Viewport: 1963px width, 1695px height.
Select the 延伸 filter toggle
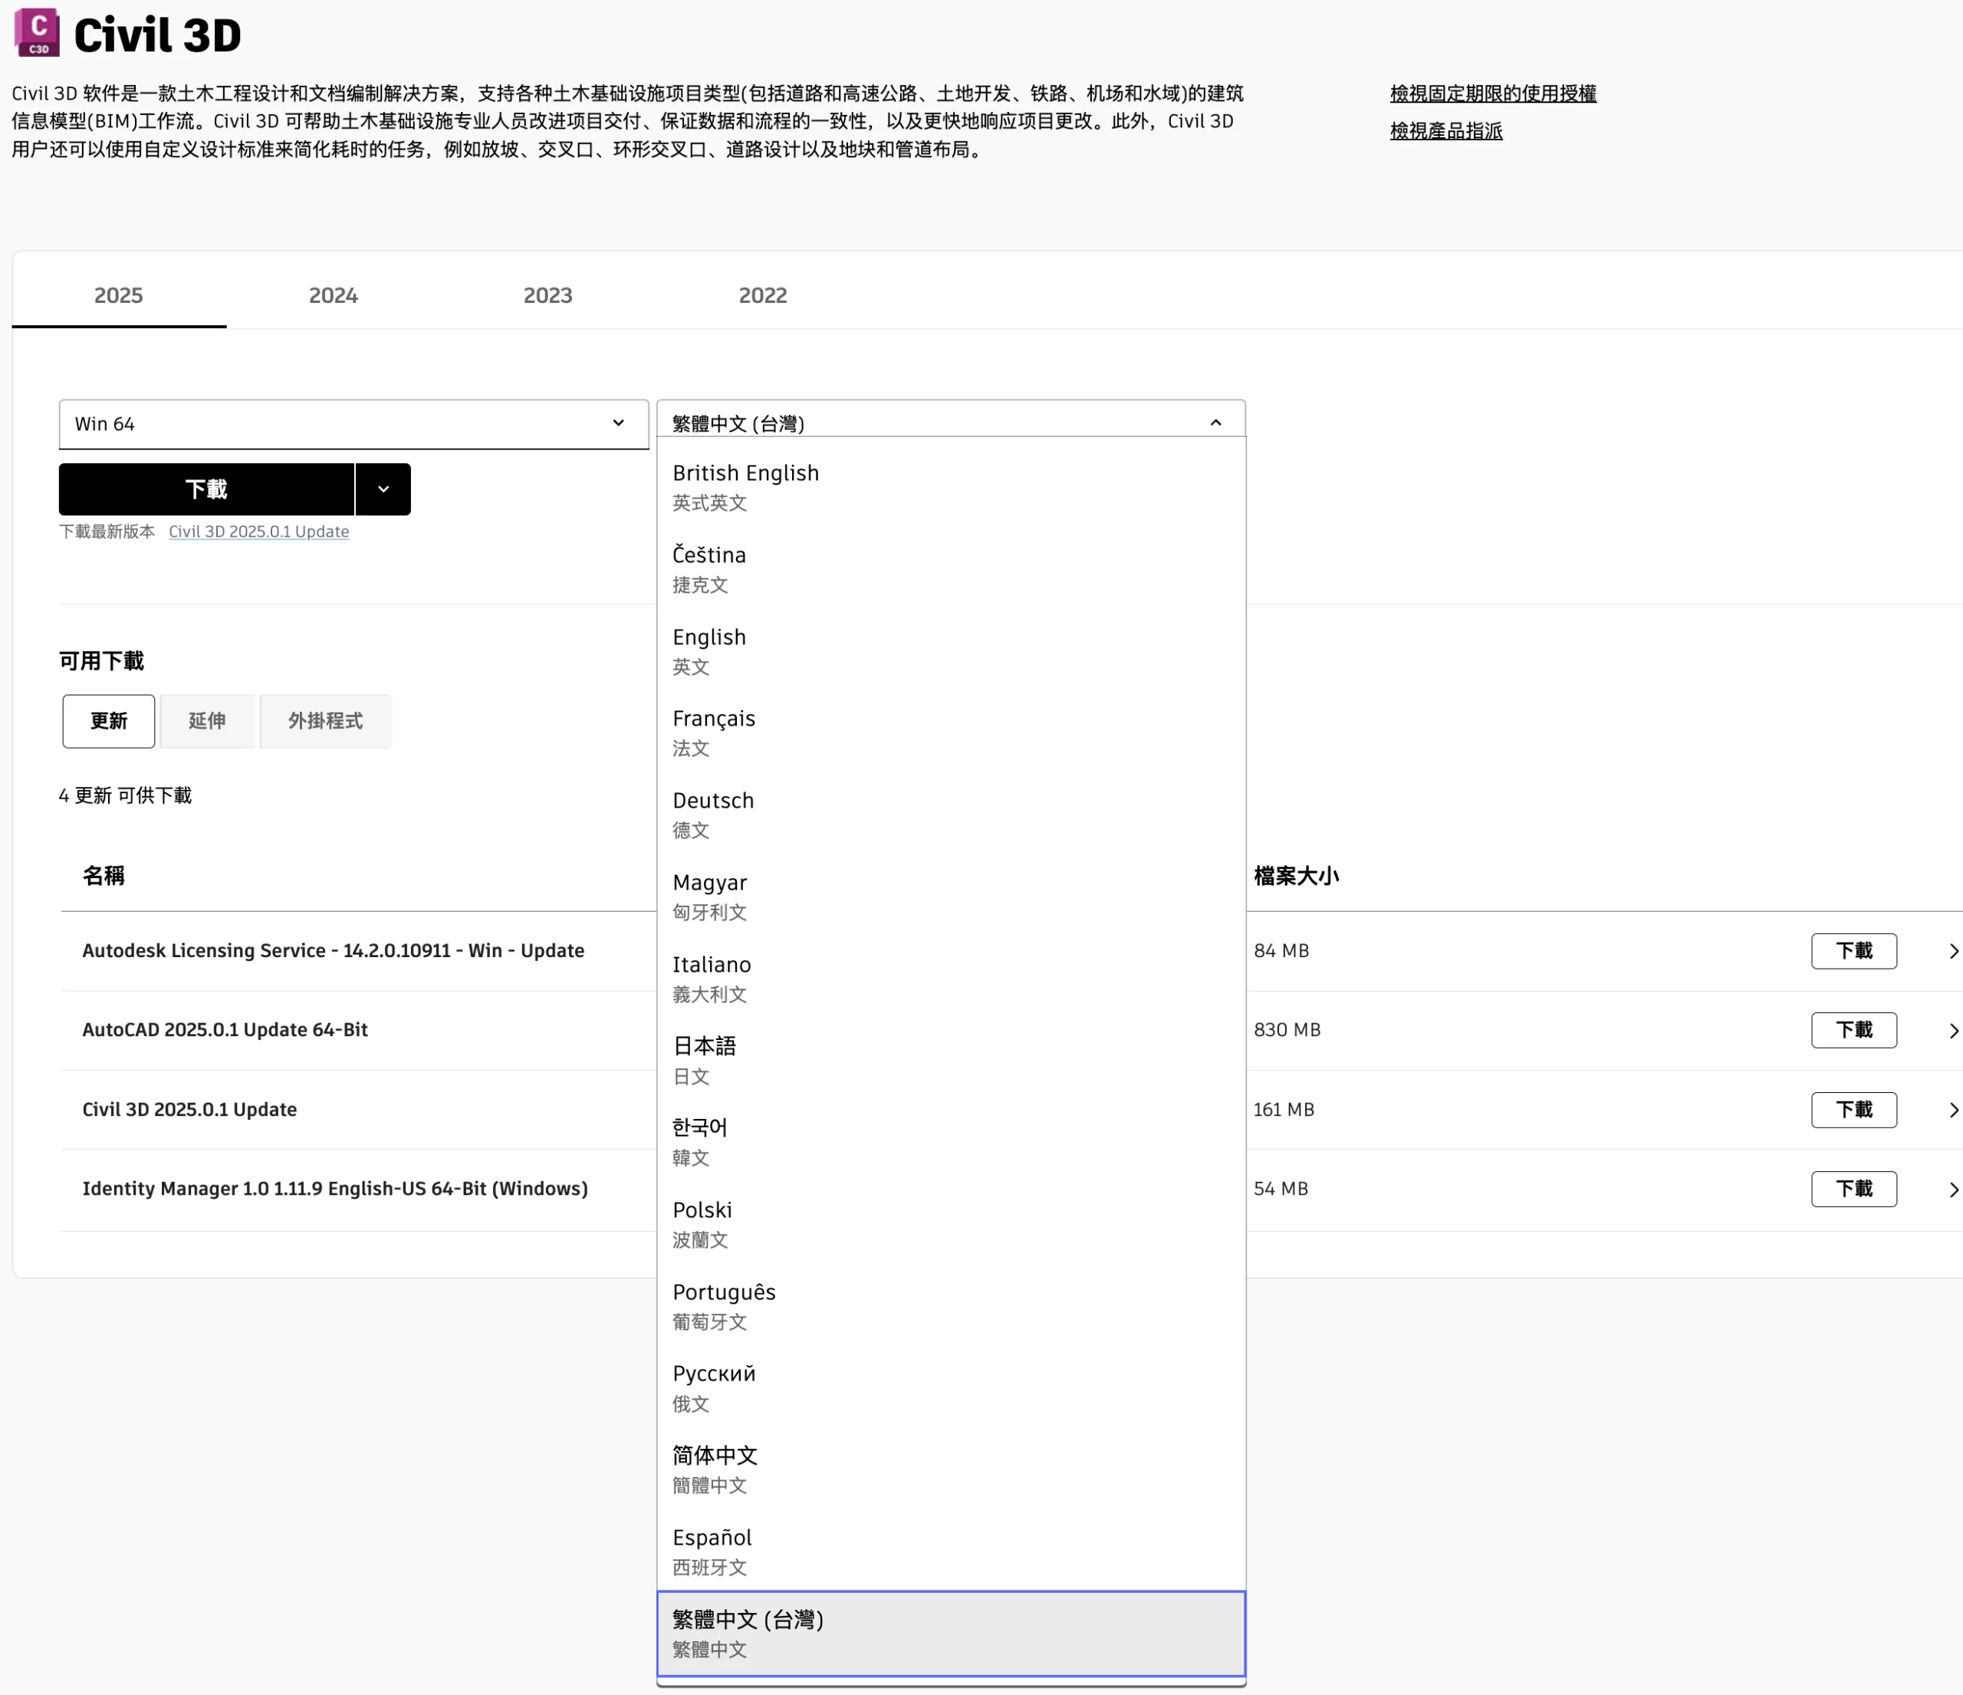coord(206,721)
